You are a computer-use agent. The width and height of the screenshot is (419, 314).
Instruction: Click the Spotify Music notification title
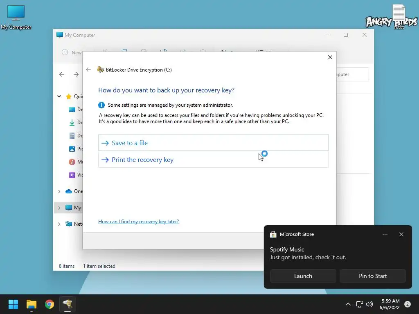[x=287, y=250]
